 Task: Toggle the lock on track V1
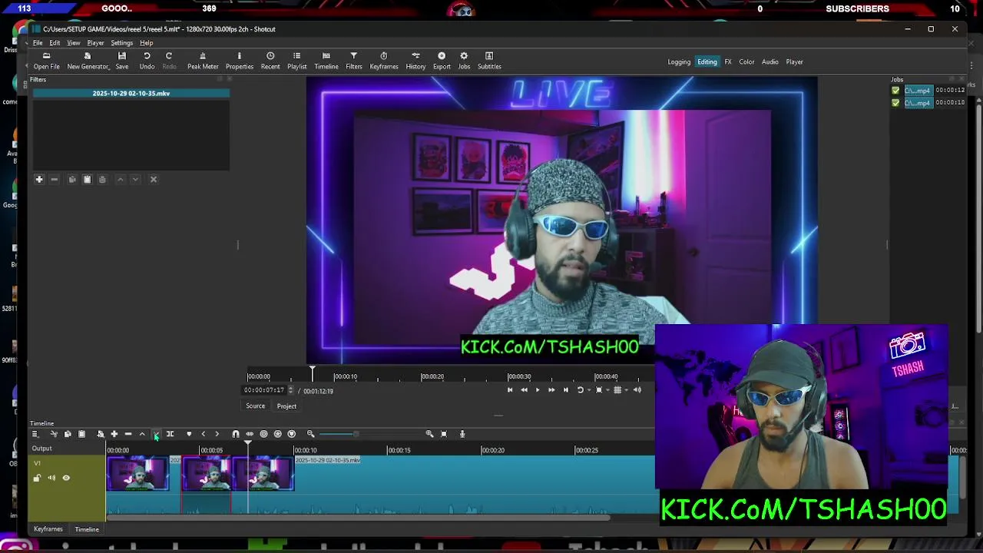37,478
